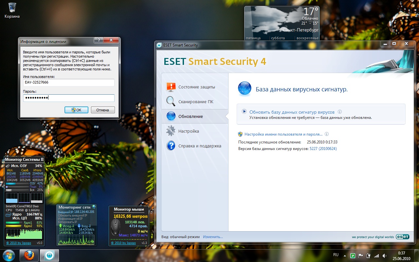Open the Computer Scan section label
419x262 pixels.
(x=196, y=102)
